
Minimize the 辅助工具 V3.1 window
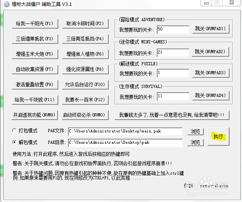pyautogui.click(x=206, y=3)
